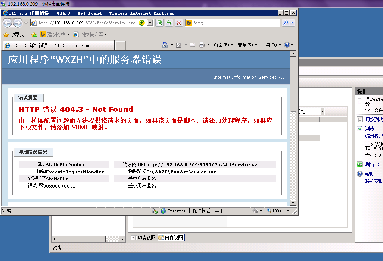Click the physical path D:\WXZF\PosWcfService.svc text
This screenshot has height=261, width=383.
tap(181, 172)
